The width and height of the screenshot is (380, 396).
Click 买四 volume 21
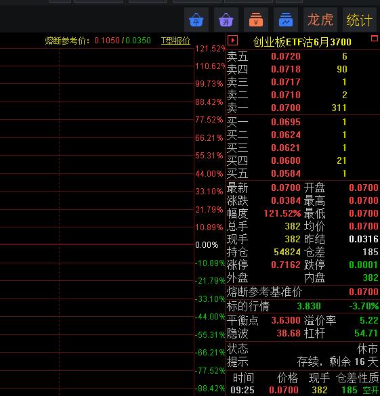pyautogui.click(x=341, y=160)
